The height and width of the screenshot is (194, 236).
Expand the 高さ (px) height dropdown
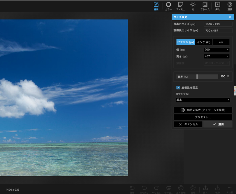(228, 56)
